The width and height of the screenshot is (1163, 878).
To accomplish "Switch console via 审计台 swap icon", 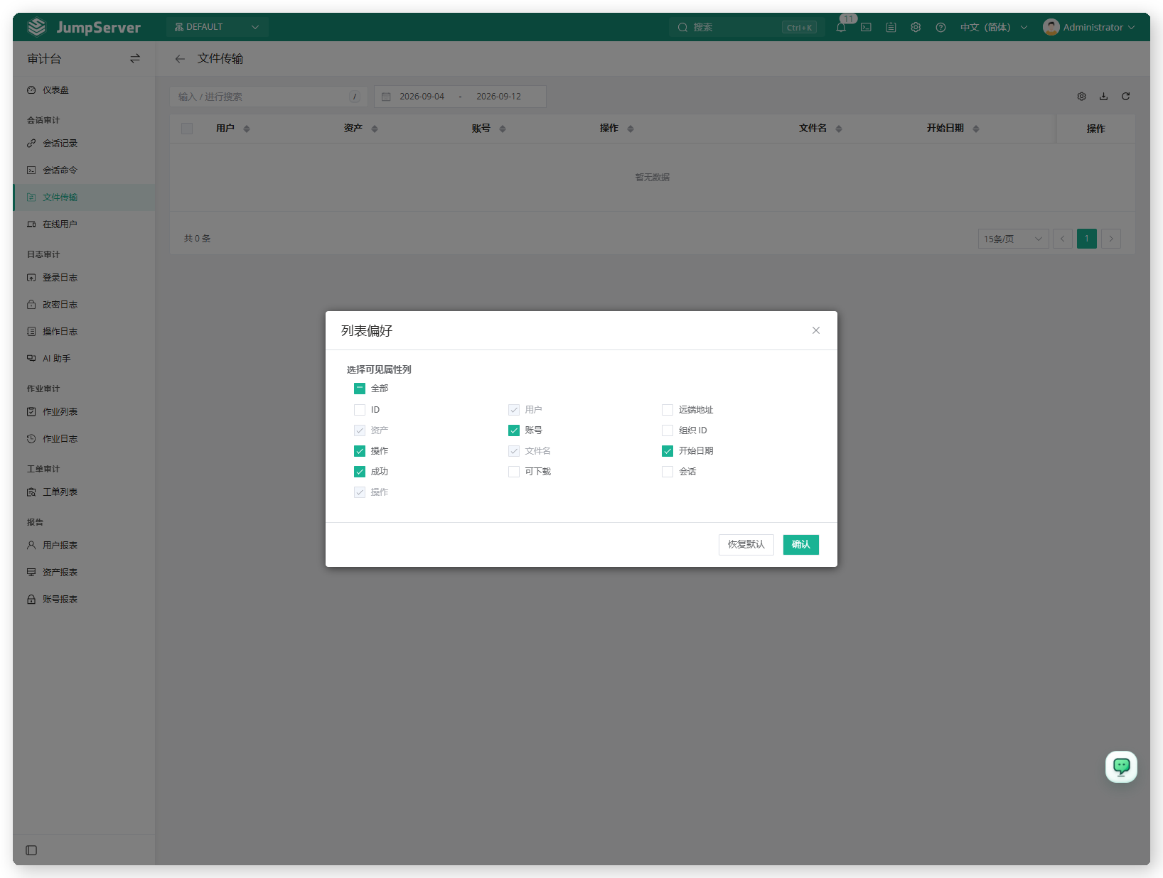I will point(135,59).
